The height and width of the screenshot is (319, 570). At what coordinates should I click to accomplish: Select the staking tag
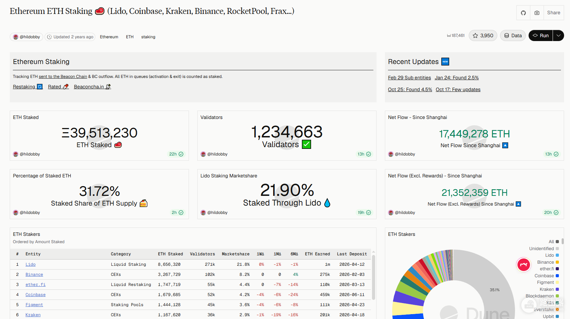148,37
